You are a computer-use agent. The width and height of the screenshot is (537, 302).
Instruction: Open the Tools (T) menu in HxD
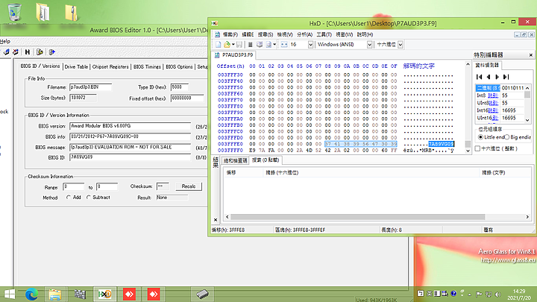324,34
